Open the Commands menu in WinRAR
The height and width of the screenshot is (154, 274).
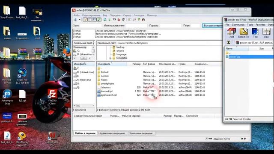(238, 25)
